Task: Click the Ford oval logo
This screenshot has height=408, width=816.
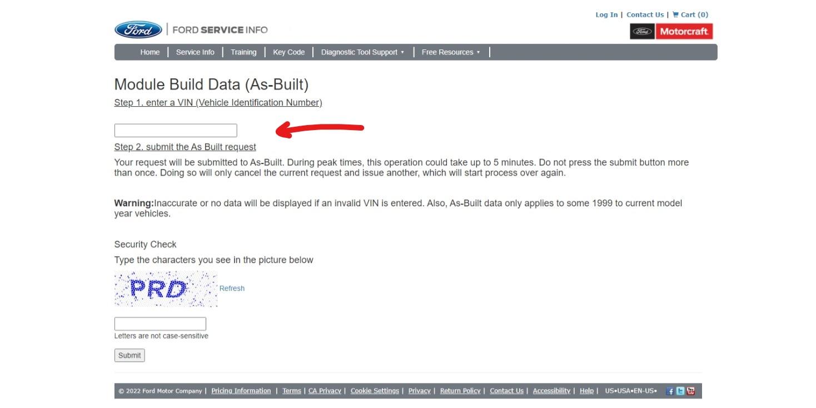Action: coord(138,29)
